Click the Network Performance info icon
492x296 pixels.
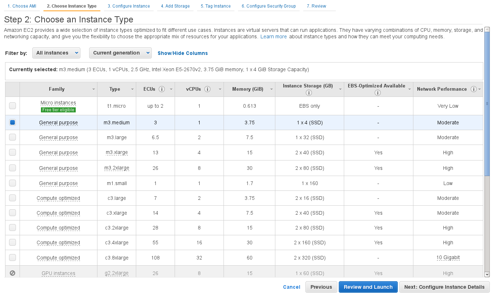[x=473, y=89]
